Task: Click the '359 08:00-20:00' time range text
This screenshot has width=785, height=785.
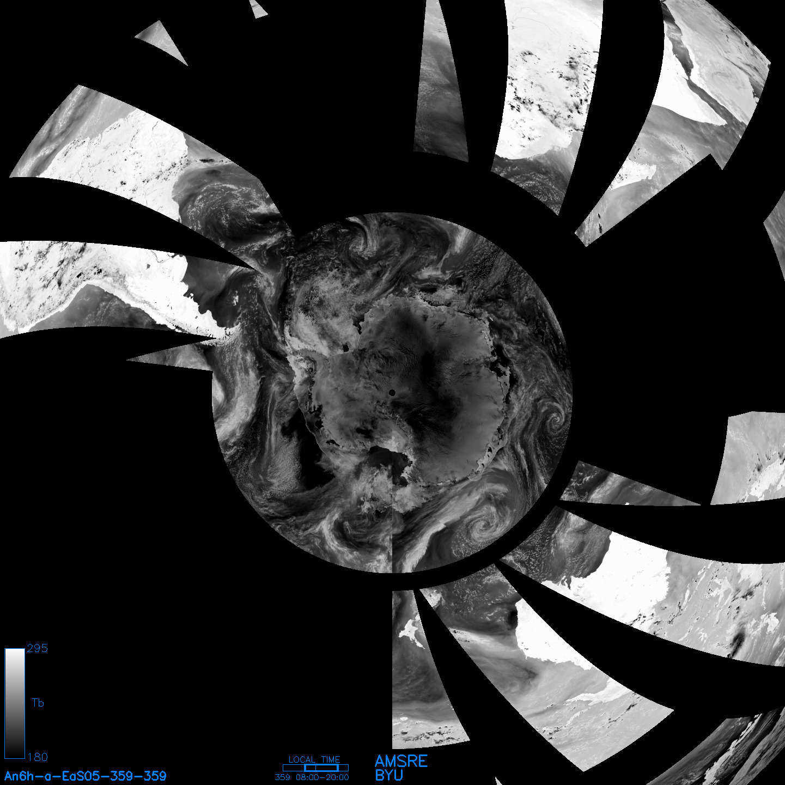Action: click(312, 777)
